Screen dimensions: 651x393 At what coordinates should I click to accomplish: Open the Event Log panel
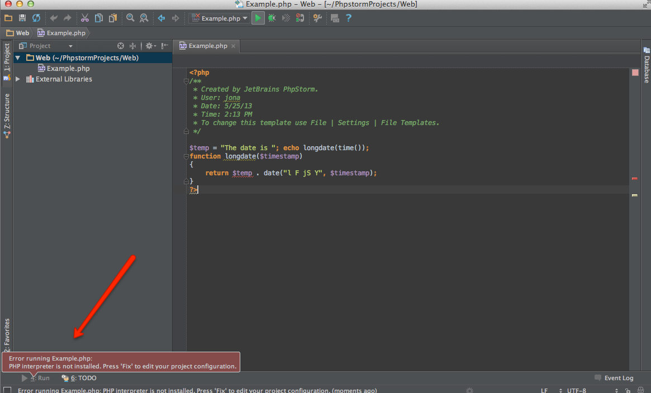pyautogui.click(x=614, y=378)
